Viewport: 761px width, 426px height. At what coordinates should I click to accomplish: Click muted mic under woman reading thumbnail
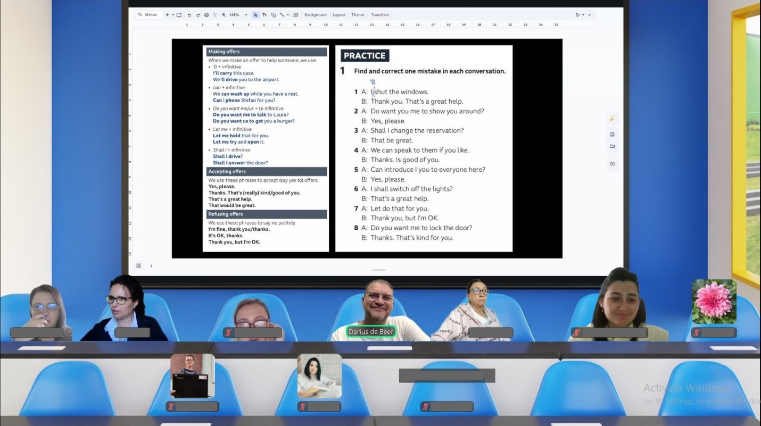303,407
